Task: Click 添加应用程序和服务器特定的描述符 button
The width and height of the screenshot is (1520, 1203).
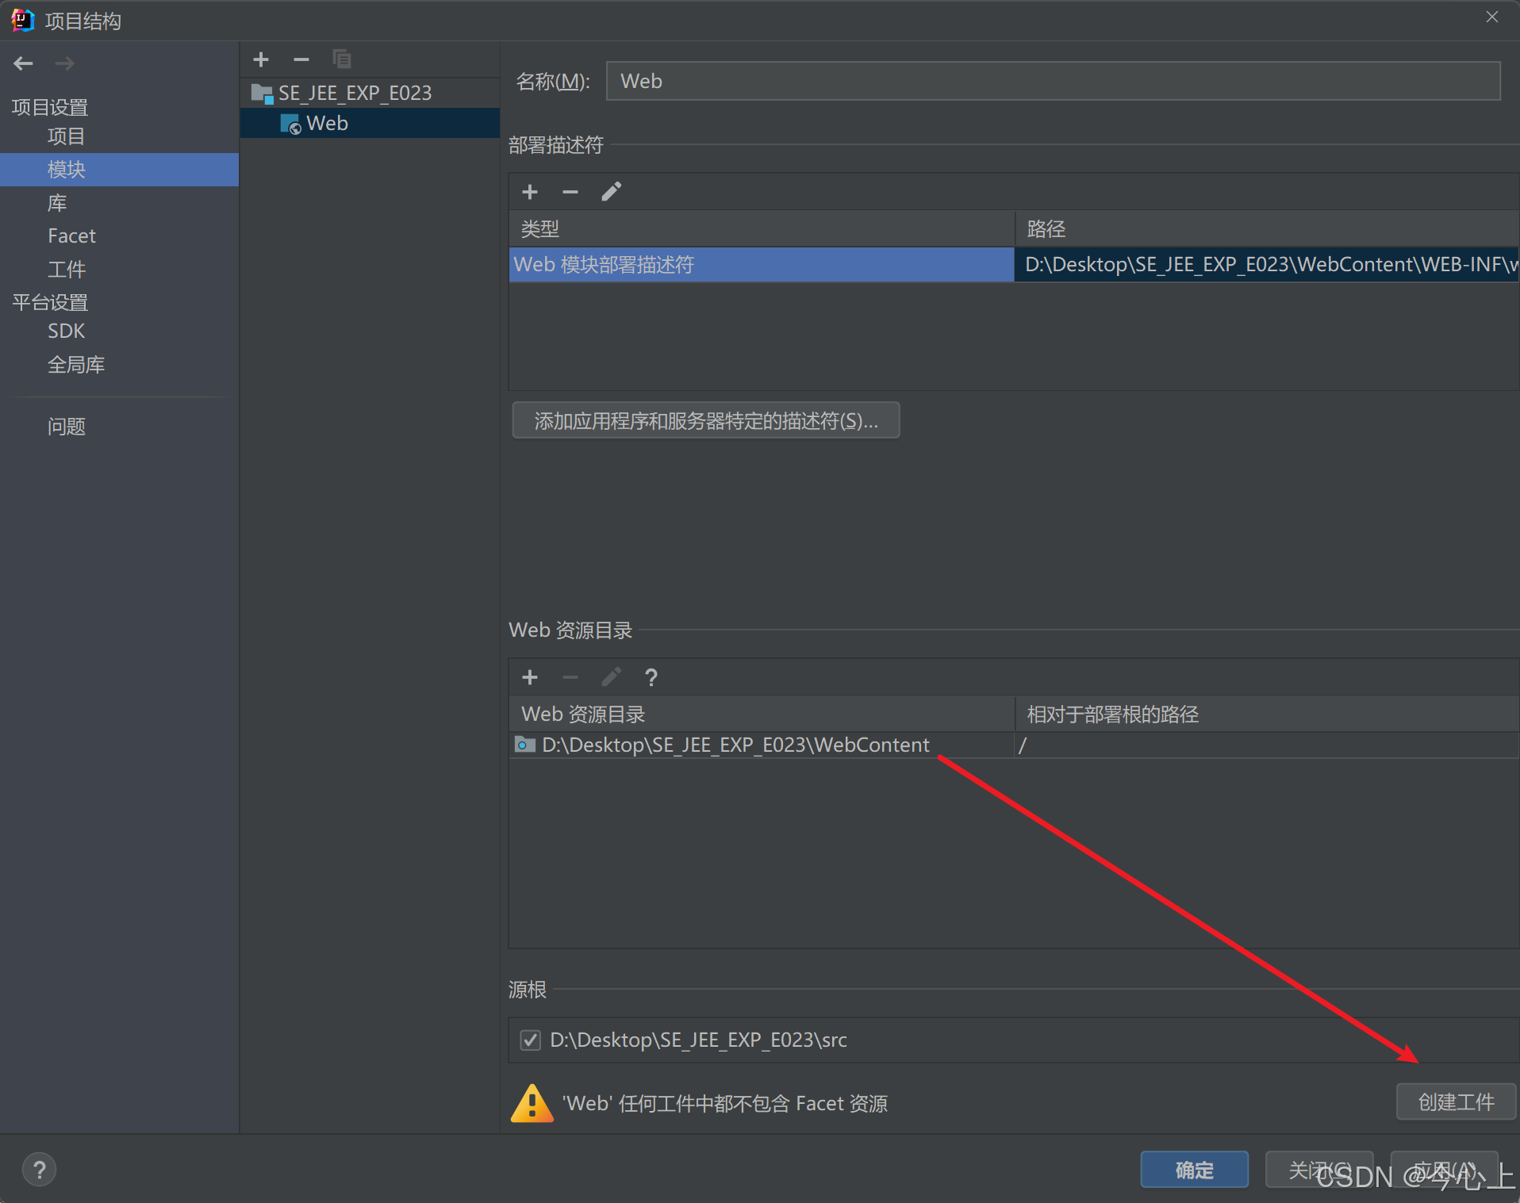Action: (x=706, y=420)
